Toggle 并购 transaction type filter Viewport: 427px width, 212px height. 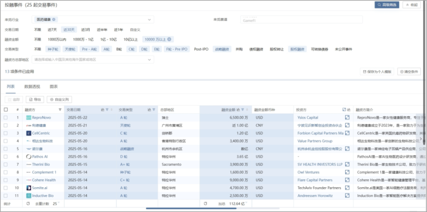(x=239, y=49)
